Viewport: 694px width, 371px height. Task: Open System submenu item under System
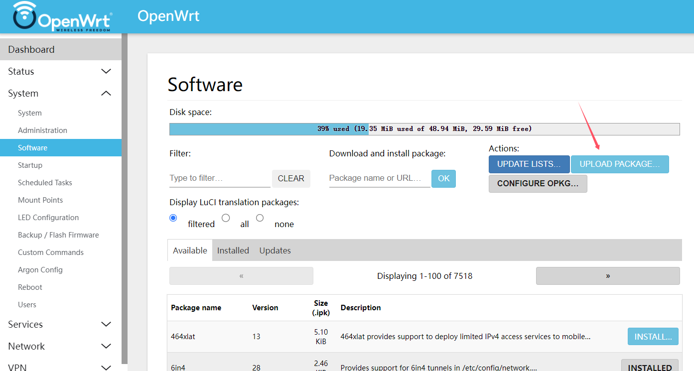pos(30,113)
